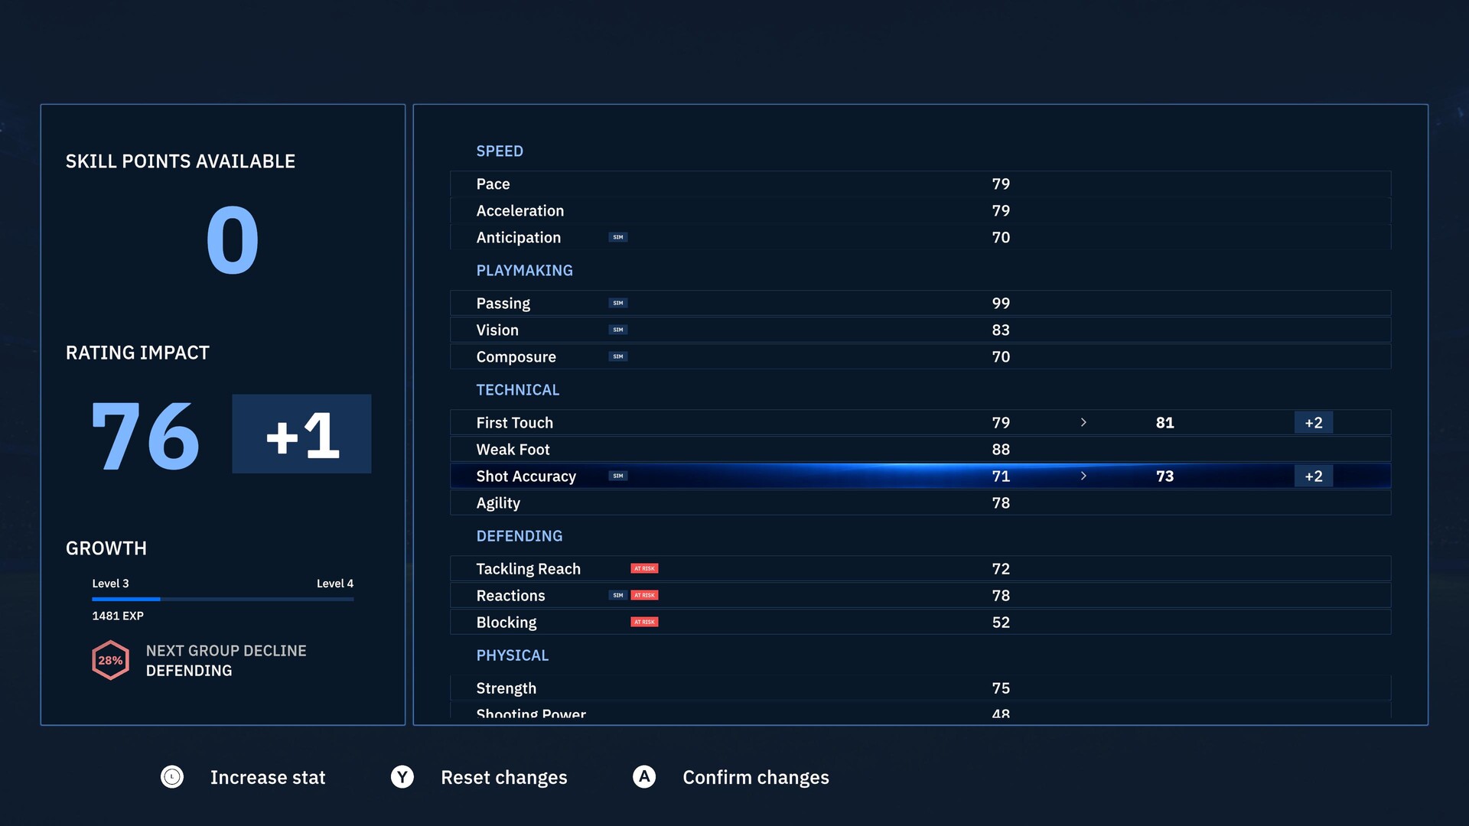The image size is (1469, 826).
Task: Click the 28% decline hexagon icon
Action: [110, 660]
